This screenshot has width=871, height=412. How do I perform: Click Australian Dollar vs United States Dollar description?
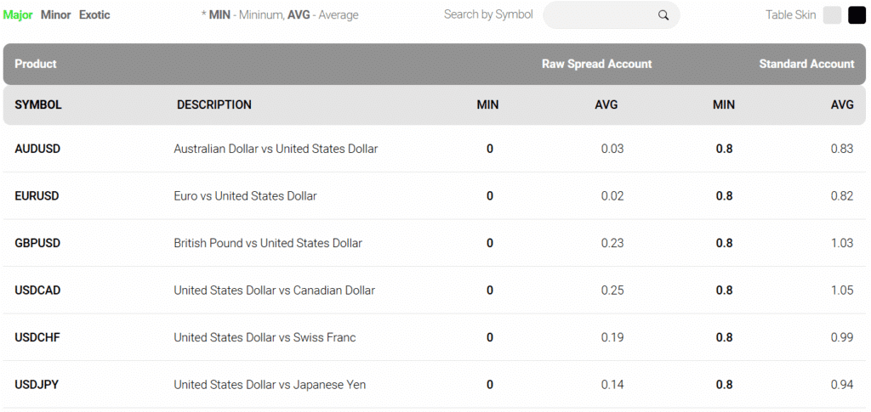tap(276, 149)
